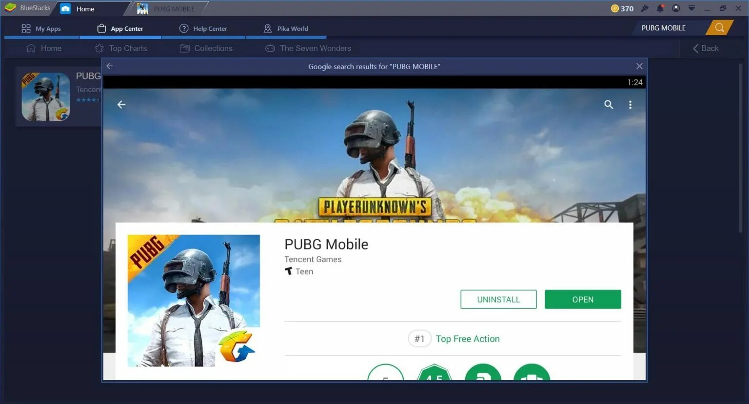Click the back arrow on the Play Store page
749x404 pixels.
click(121, 104)
